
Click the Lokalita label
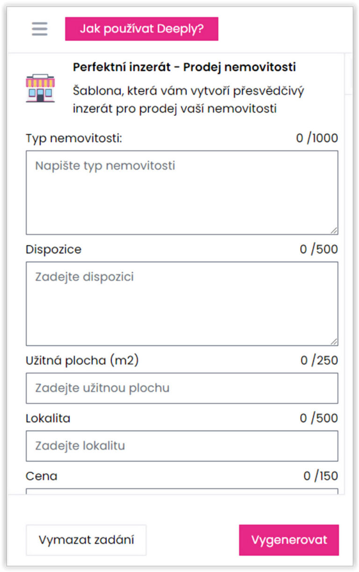coord(48,418)
